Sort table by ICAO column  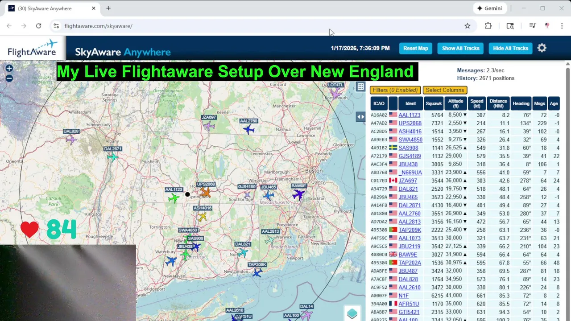pos(379,103)
